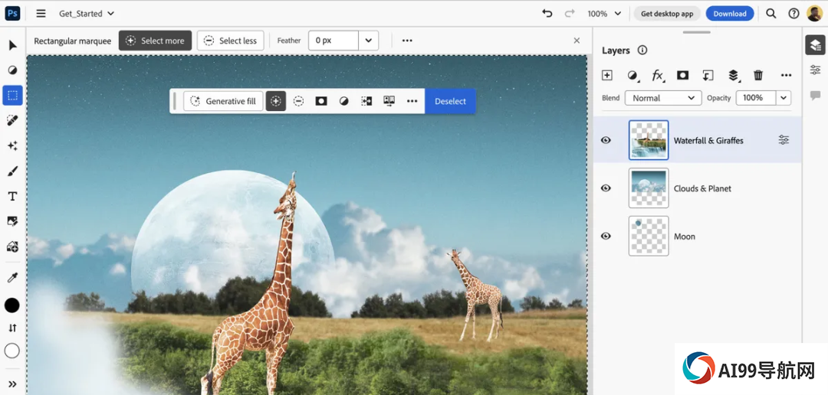The height and width of the screenshot is (395, 828).
Task: Click Select more in options bar
Action: tap(155, 41)
